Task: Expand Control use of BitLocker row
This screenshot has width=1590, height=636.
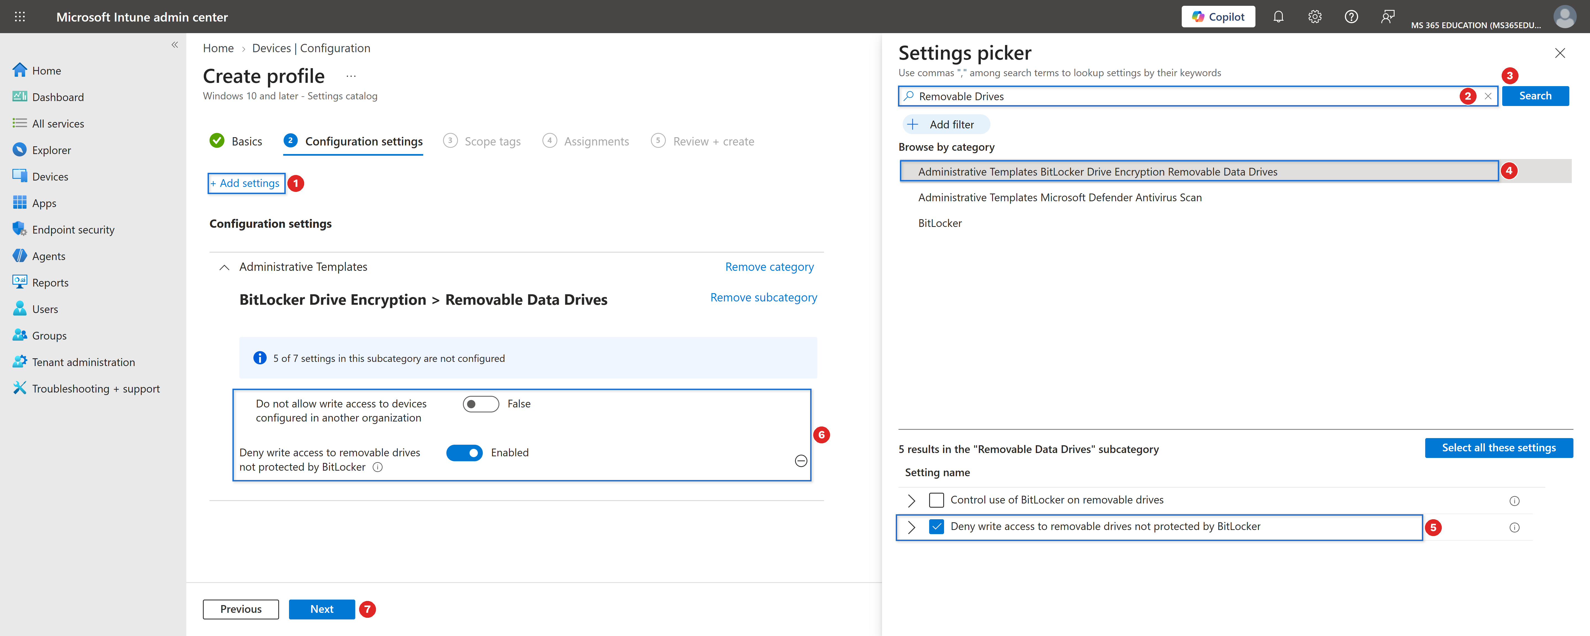Action: [912, 501]
